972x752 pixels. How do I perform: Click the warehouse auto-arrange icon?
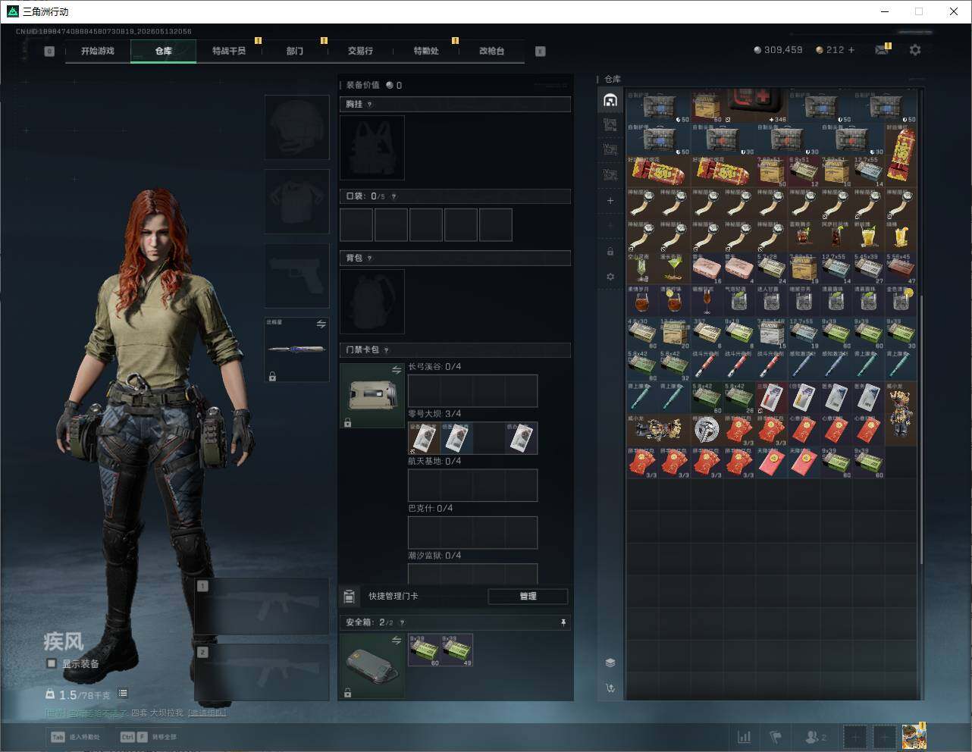pos(610,688)
